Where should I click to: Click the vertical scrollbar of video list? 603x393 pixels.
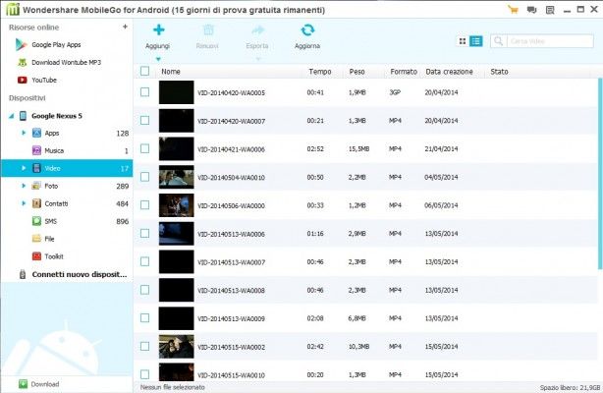tap(600, 174)
